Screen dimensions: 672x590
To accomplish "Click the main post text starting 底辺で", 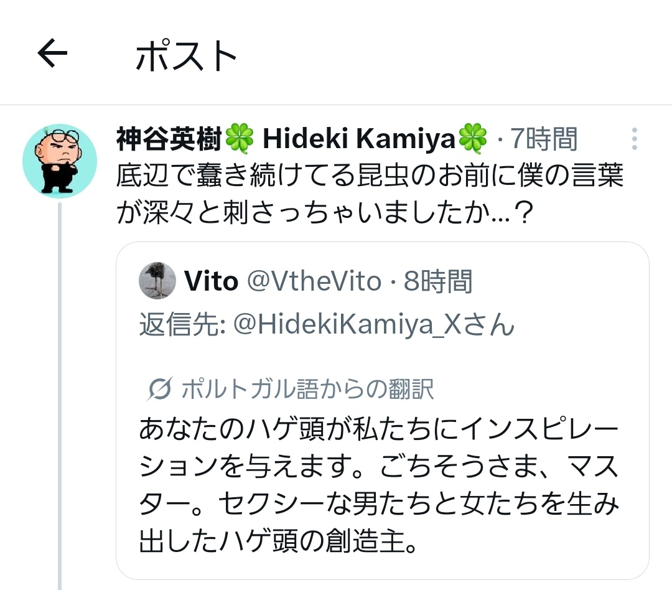I will (x=370, y=194).
